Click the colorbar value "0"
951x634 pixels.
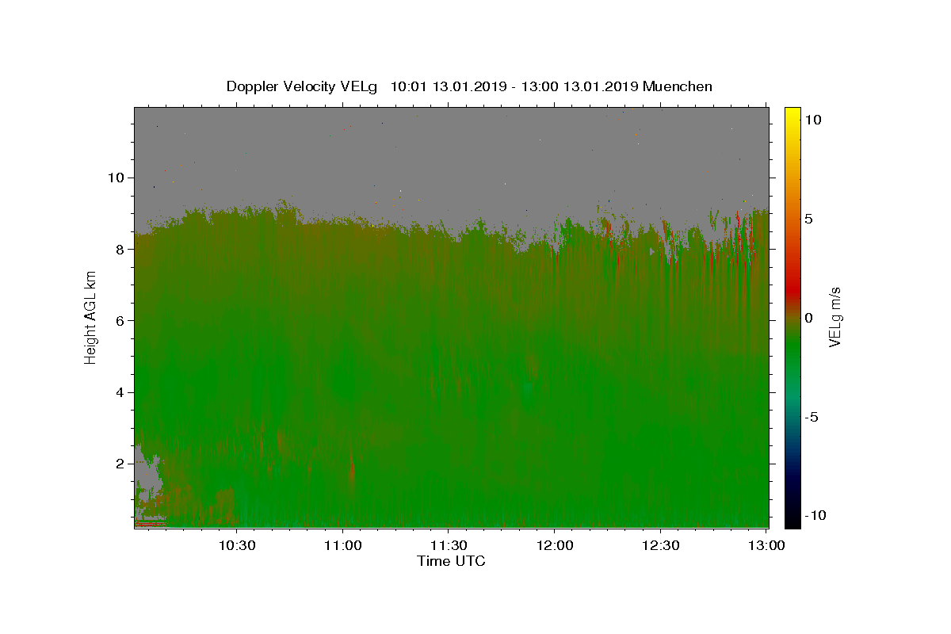click(808, 318)
